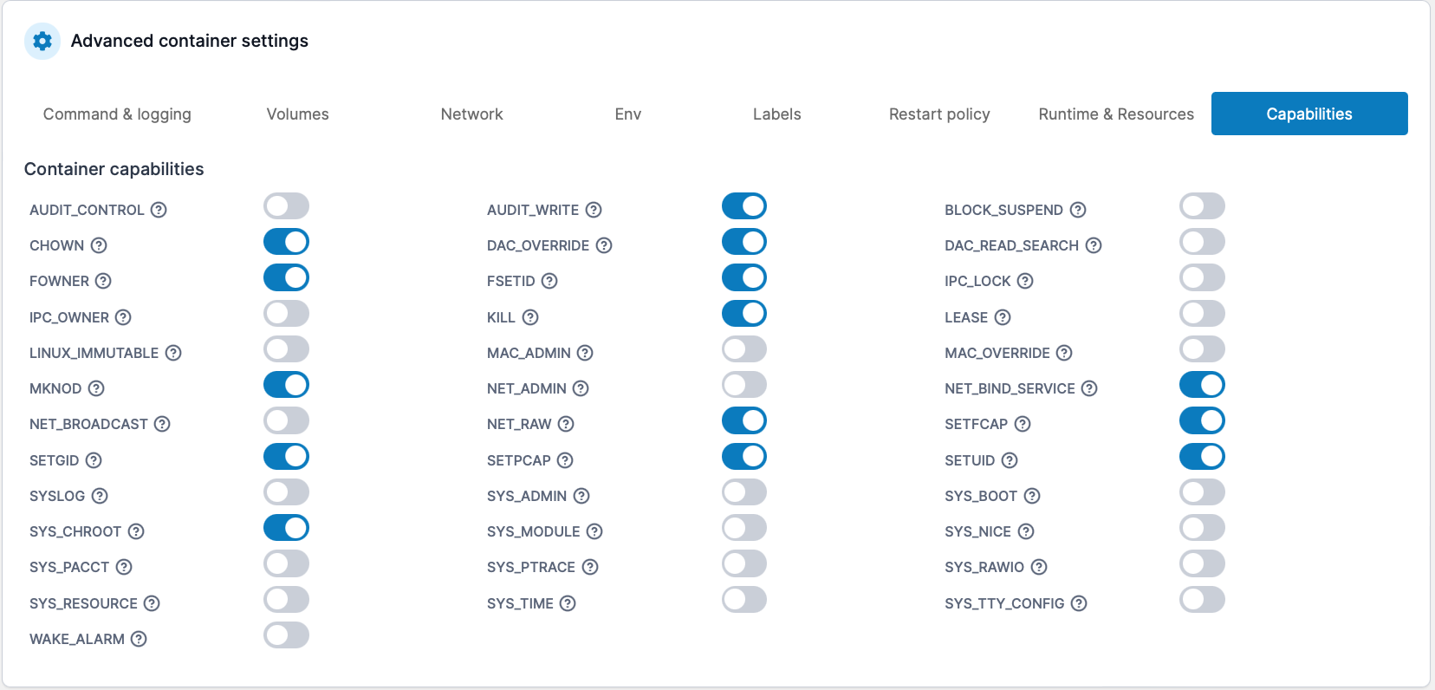Click the help icon for NET_BIND_SERVICE

pos(1090,388)
